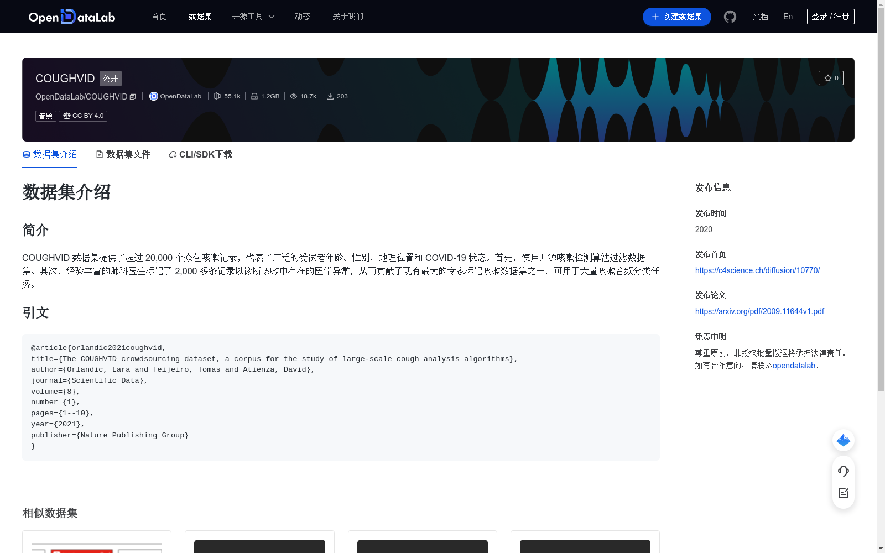Click the 18.7k views eye icon
Screen dimensions: 885x553
[x=294, y=96]
